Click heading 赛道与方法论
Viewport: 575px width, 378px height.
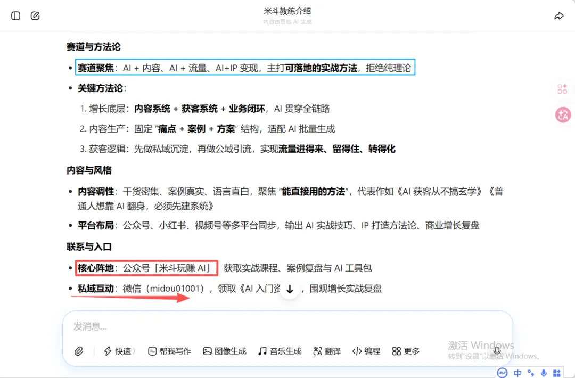94,46
